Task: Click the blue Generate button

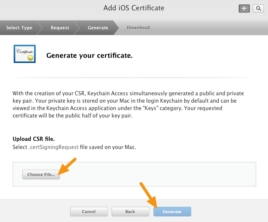Action: [x=172, y=212]
